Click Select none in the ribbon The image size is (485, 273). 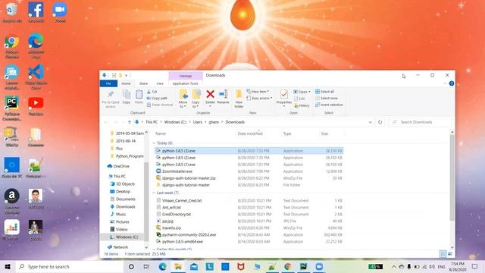click(x=327, y=98)
